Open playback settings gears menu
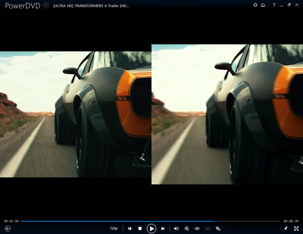 [218, 228]
